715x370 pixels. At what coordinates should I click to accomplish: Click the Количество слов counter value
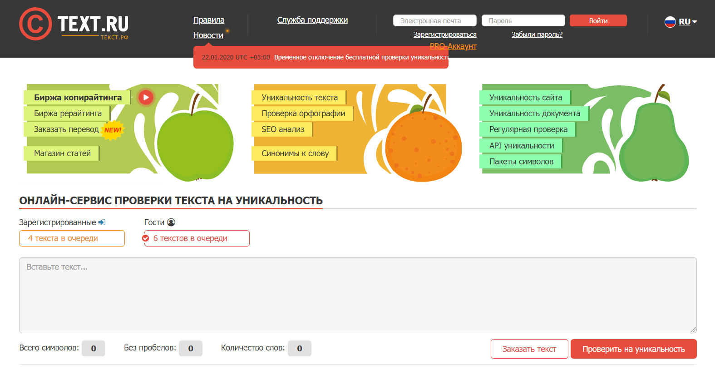300,349
